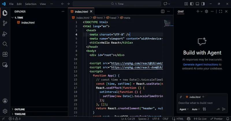Open the remote window status icon
The height and width of the screenshot is (121, 231).
3,119
